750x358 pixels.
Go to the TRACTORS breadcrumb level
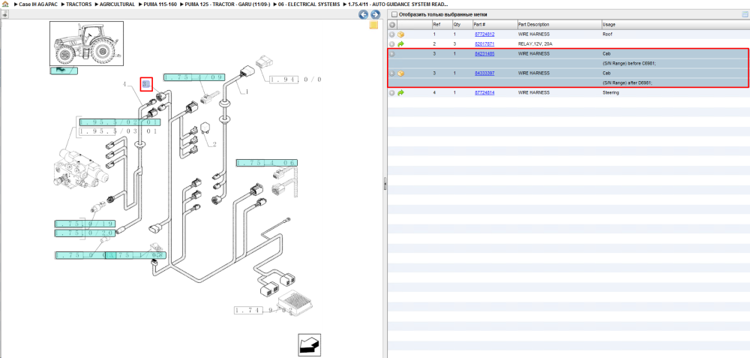point(79,4)
